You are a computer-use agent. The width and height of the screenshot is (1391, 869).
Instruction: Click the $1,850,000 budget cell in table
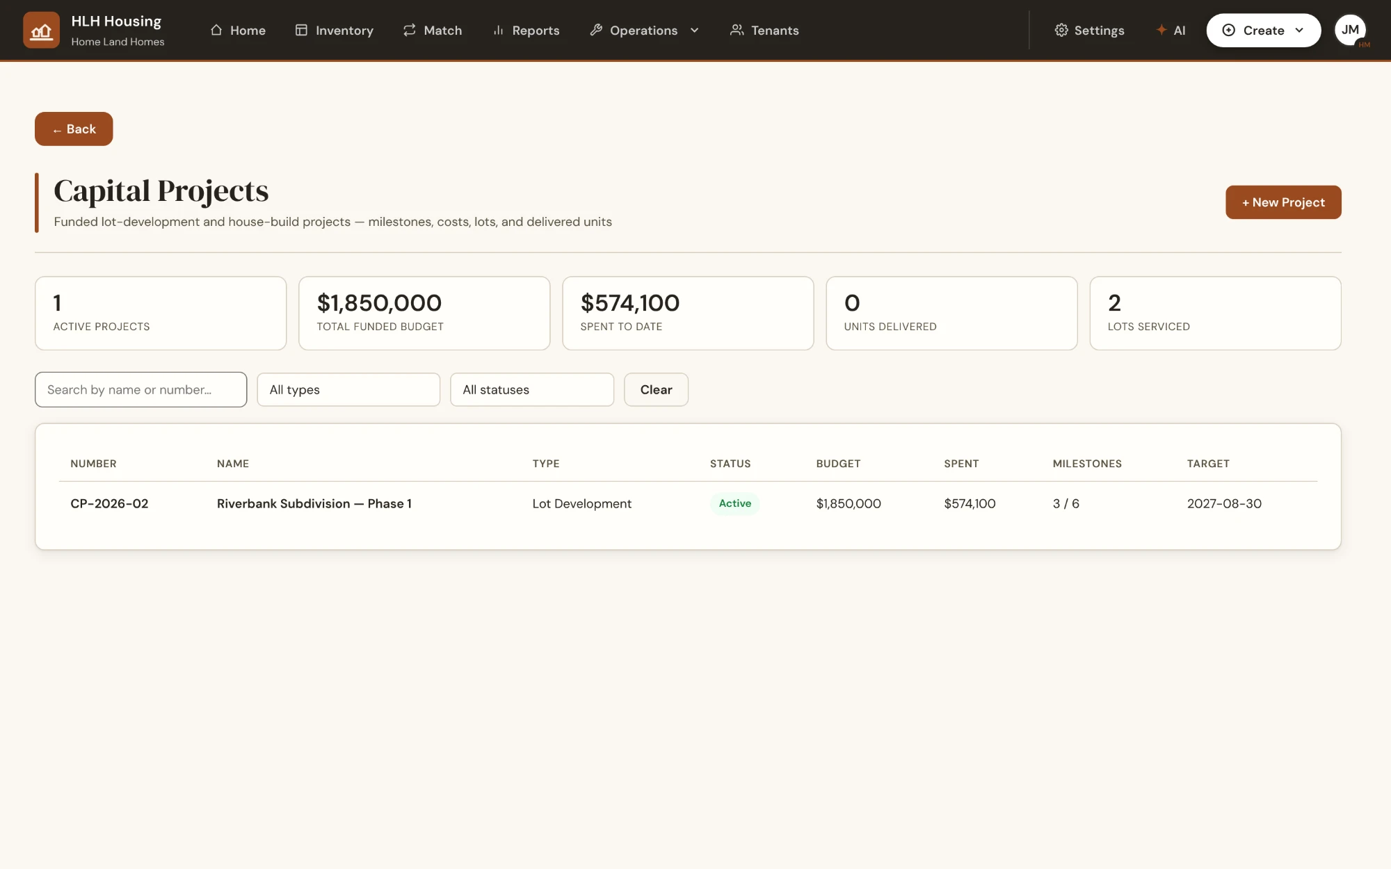849,503
